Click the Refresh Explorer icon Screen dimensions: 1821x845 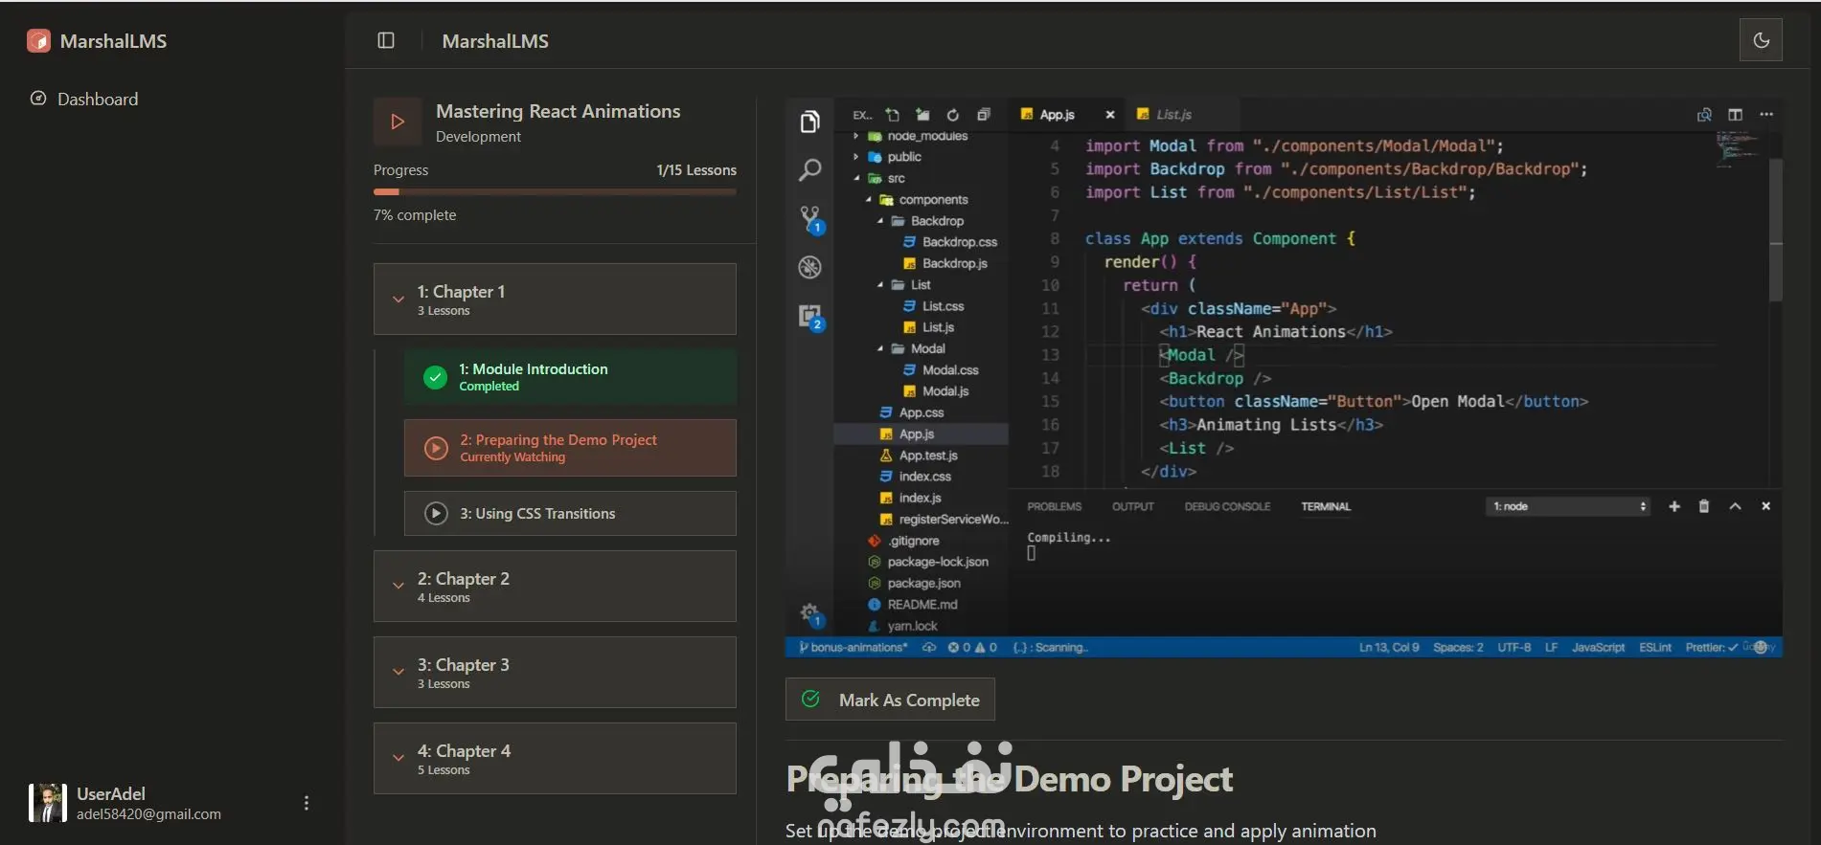coord(952,115)
